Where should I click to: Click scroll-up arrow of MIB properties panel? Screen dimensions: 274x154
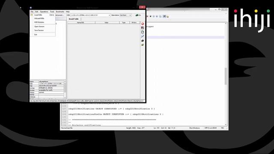pos(65,82)
